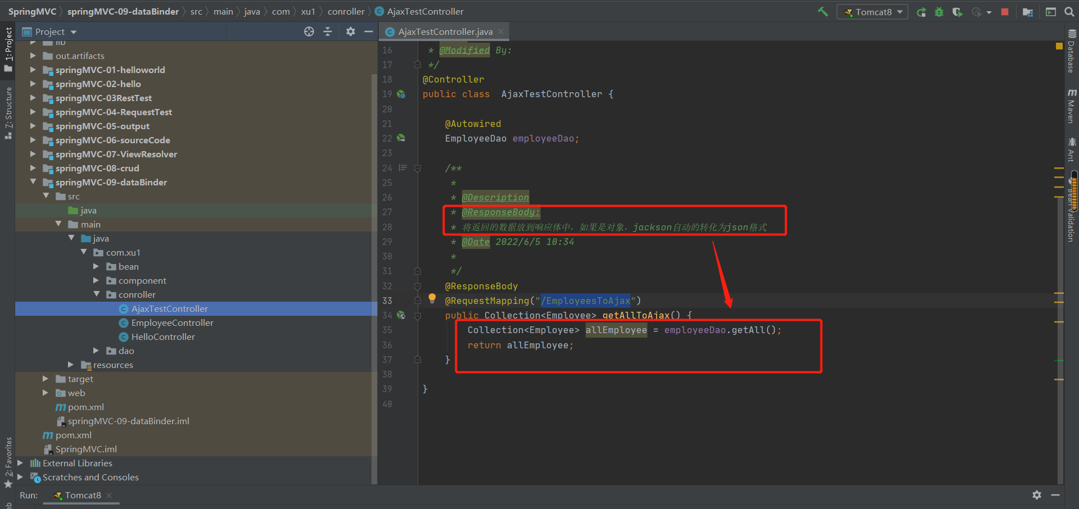Toggle the 1: Project tool window
The image size is (1079, 509).
(x=8, y=49)
